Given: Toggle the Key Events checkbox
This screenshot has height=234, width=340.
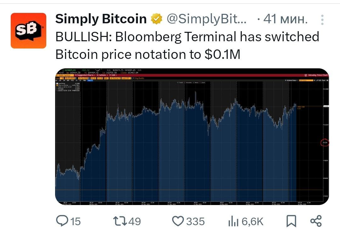Looking at the screenshot, I should 139,78.
